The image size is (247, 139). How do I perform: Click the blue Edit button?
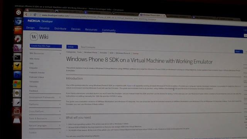coord(239,51)
